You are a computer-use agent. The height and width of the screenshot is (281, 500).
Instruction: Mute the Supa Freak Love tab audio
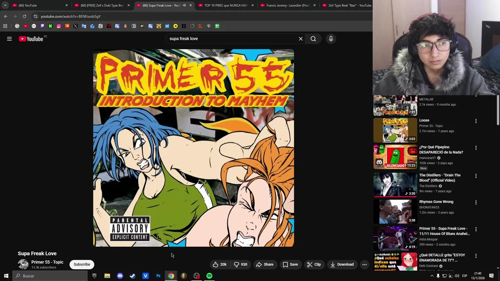[184, 5]
